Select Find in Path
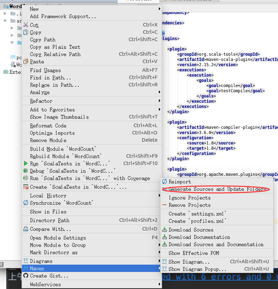 pyautogui.click(x=92, y=78)
